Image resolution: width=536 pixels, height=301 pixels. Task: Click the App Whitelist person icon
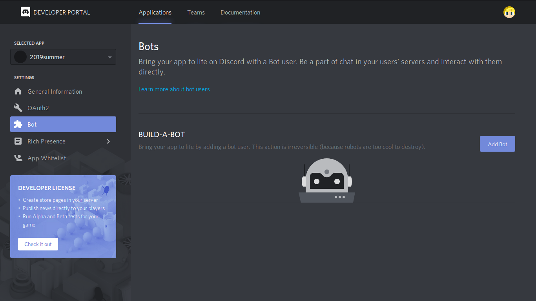point(18,158)
